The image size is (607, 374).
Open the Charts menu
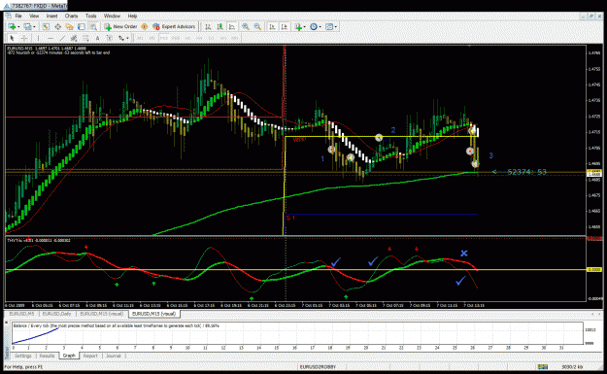[71, 16]
